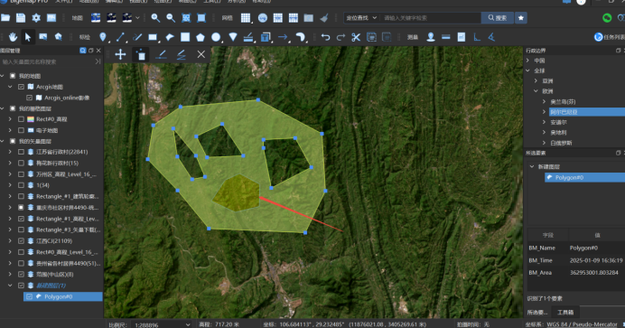Uncheck 范围(中山区)(8) layer
The image size is (625, 328).
pyautogui.click(x=21, y=274)
